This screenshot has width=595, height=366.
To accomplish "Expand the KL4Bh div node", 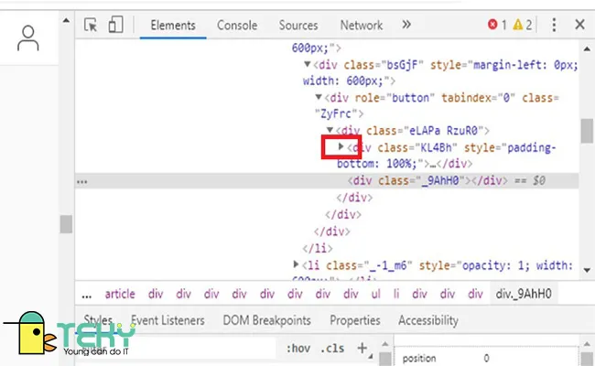I will pyautogui.click(x=341, y=146).
